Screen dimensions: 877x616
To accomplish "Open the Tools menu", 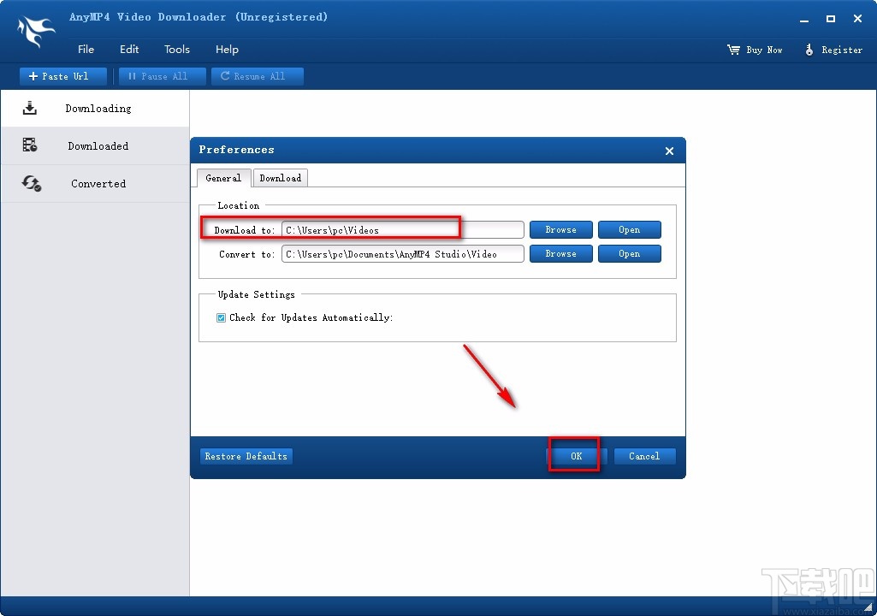I will click(177, 50).
